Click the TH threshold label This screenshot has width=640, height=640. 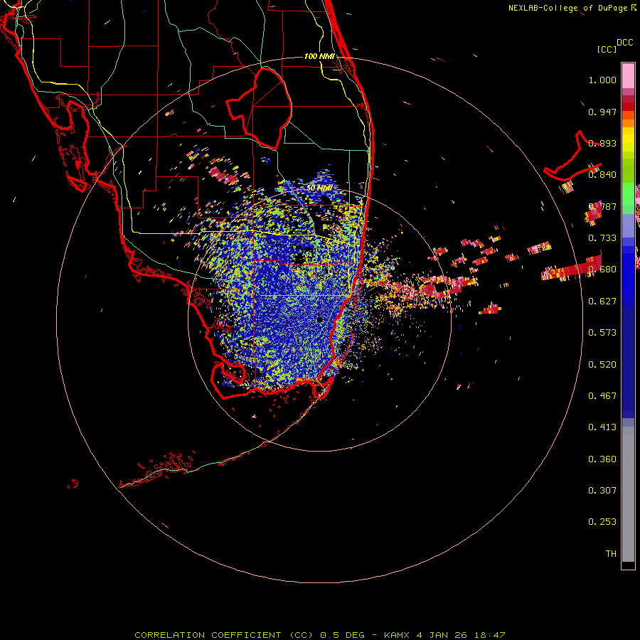point(611,554)
